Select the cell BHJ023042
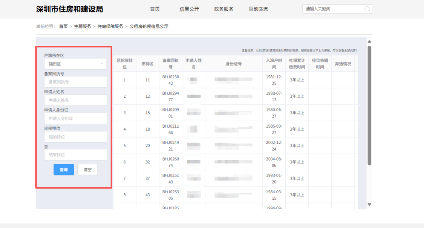This screenshot has height=228, width=424. tap(170, 80)
